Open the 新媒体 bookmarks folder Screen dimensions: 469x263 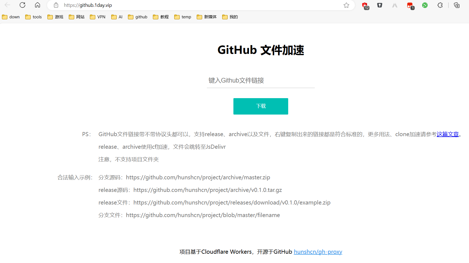207,17
